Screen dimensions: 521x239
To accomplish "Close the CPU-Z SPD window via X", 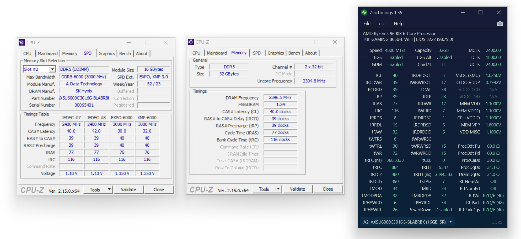I will click(x=166, y=42).
